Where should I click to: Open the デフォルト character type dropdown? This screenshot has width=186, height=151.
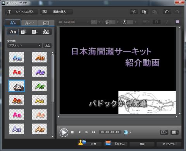[x=24, y=45]
